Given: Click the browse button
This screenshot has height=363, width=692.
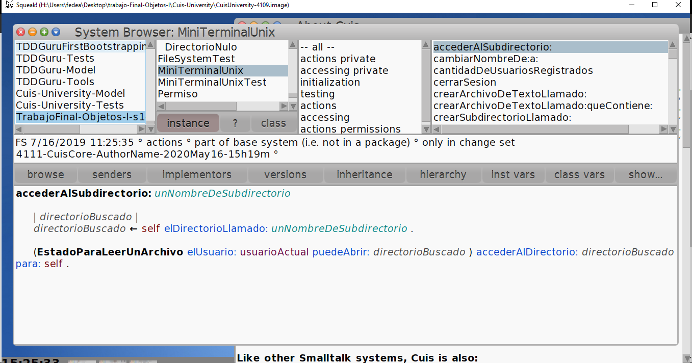Looking at the screenshot, I should [45, 174].
